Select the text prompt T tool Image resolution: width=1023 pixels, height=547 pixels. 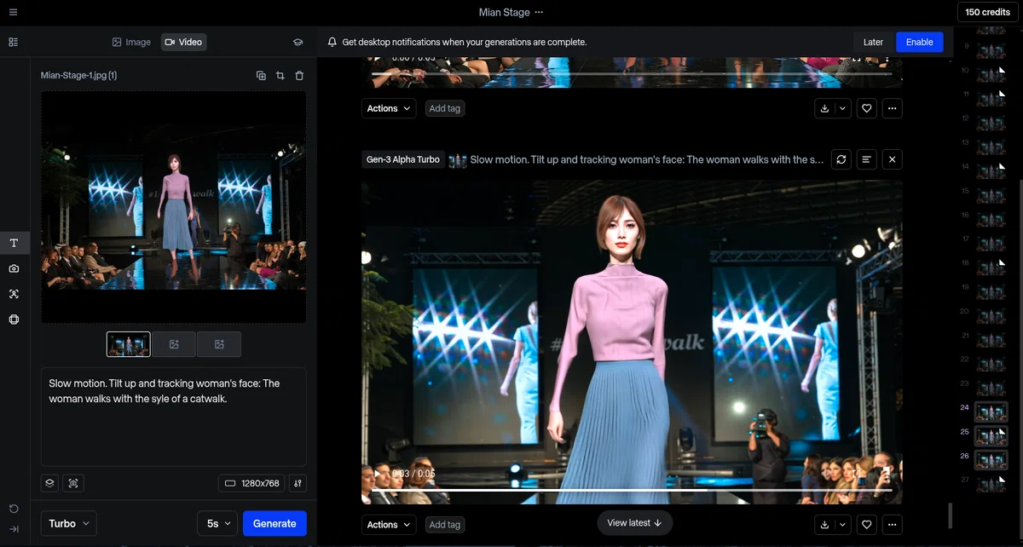click(14, 243)
